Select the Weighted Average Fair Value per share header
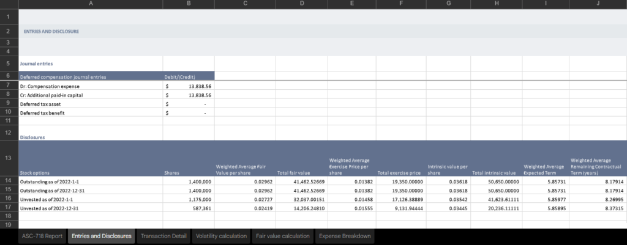Viewport: 627px width, 245px height. point(245,158)
